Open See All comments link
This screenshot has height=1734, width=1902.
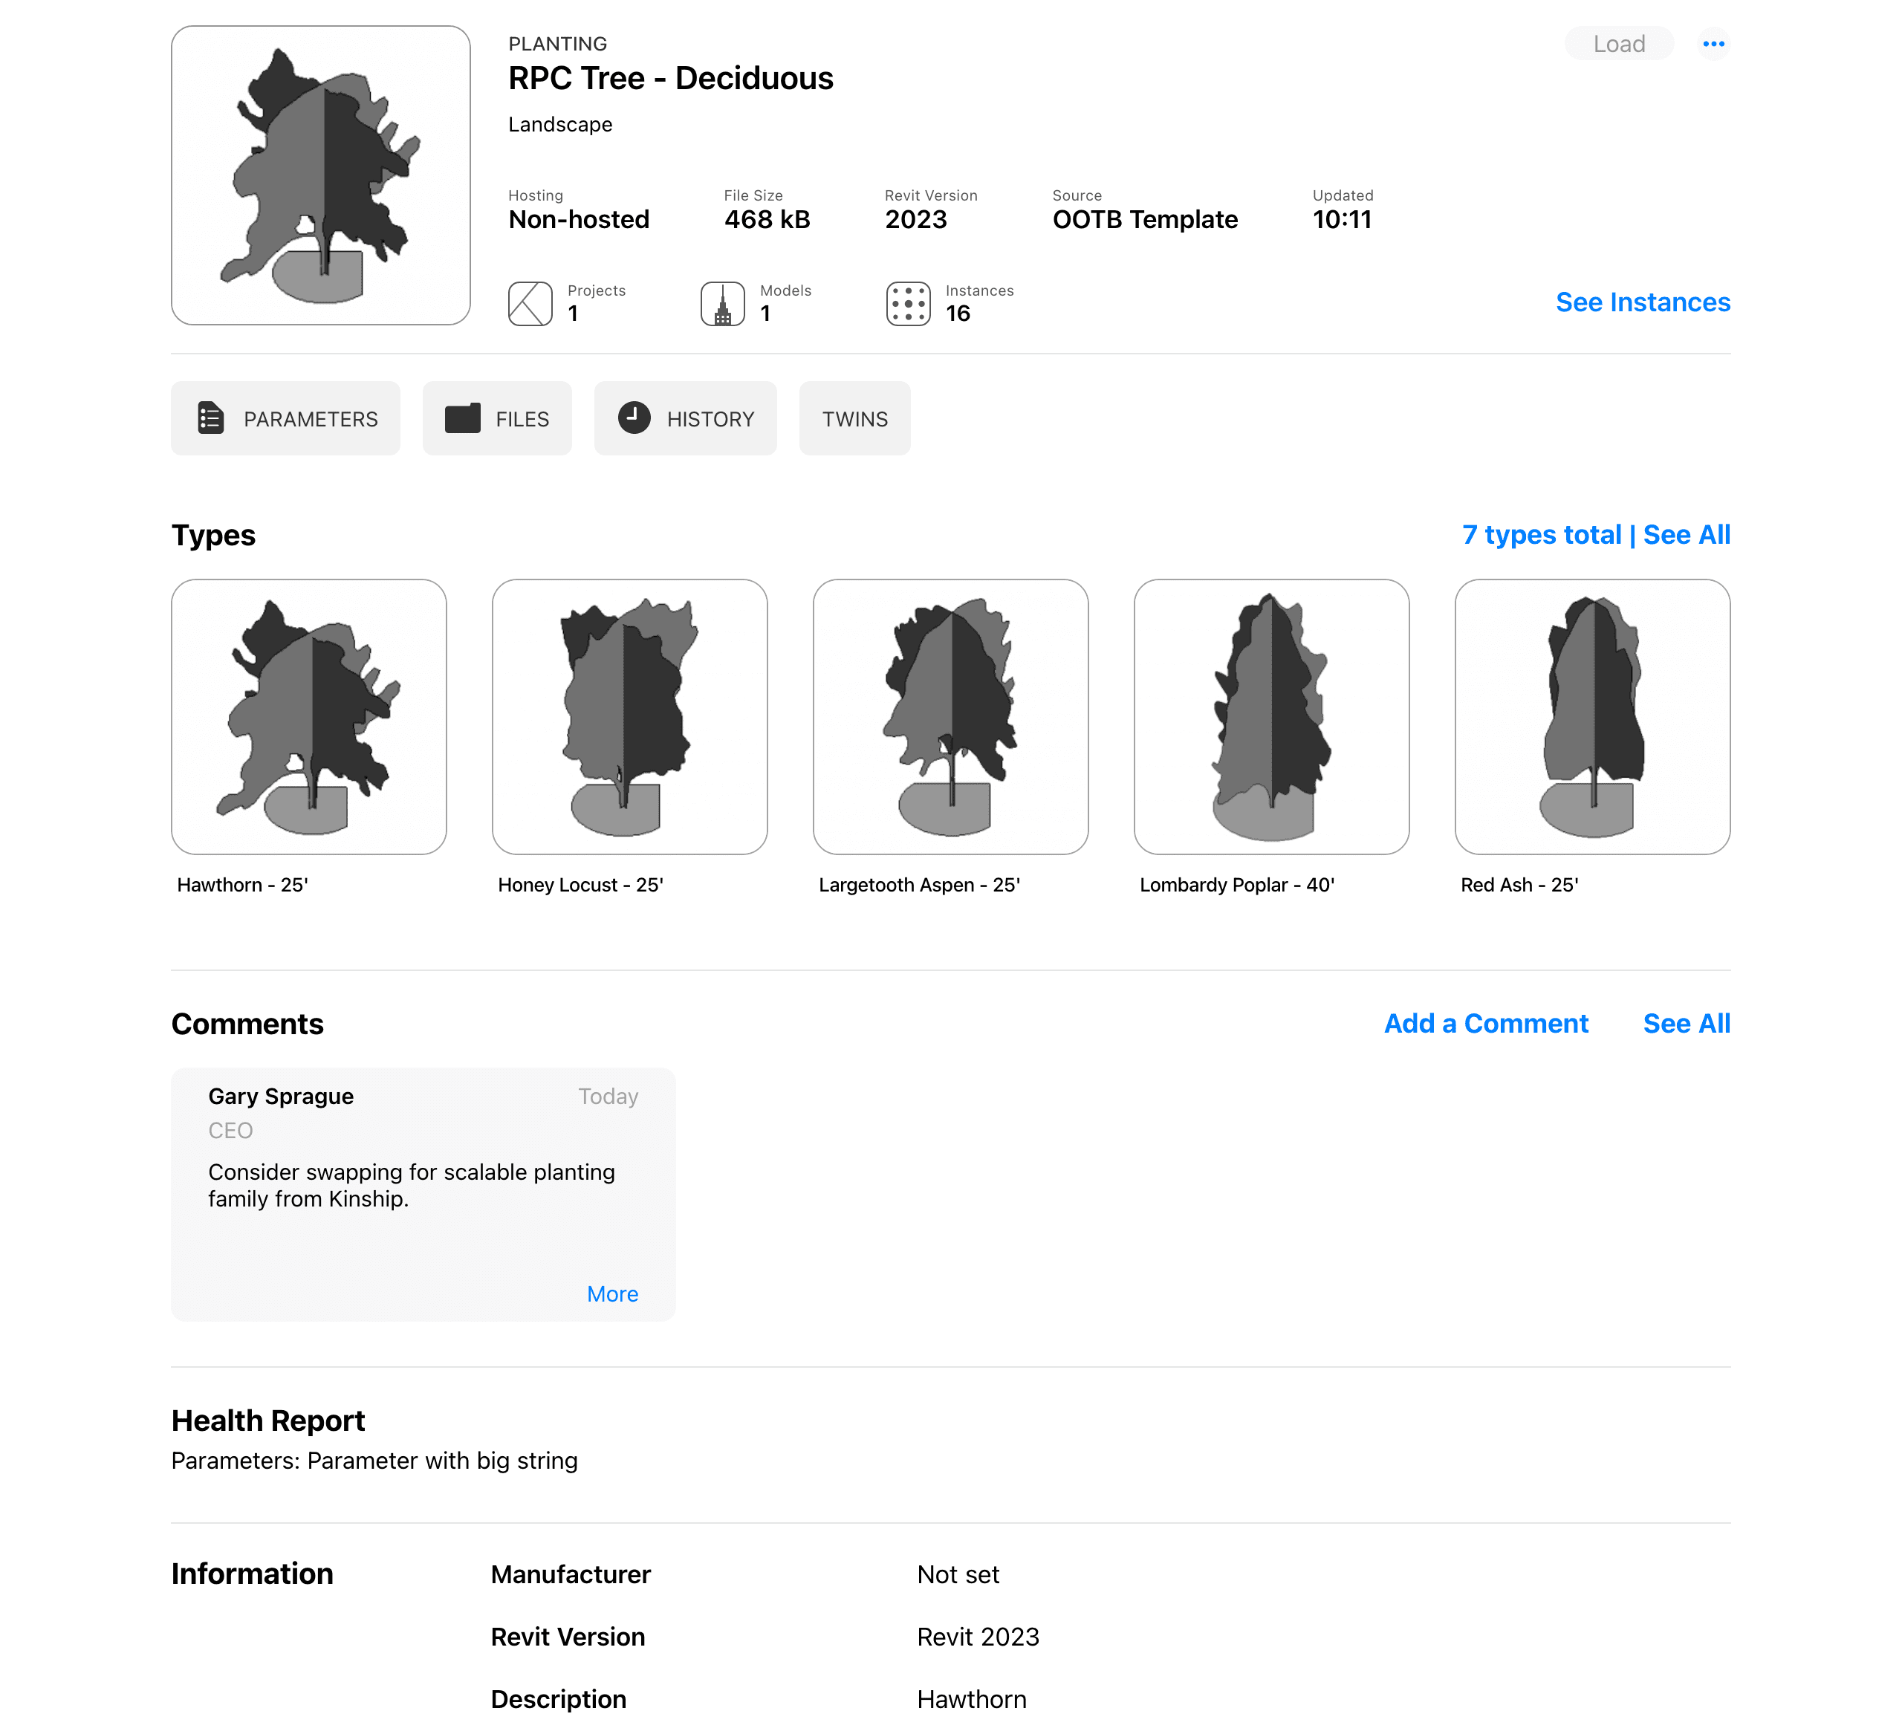1686,1024
